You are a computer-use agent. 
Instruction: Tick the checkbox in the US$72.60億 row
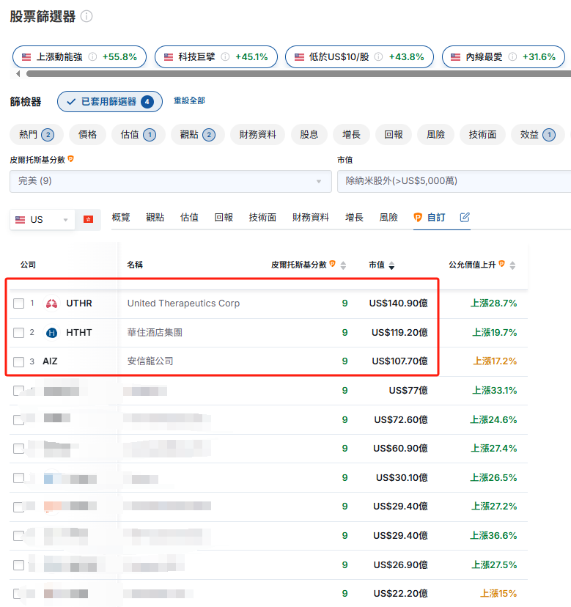pyautogui.click(x=18, y=420)
